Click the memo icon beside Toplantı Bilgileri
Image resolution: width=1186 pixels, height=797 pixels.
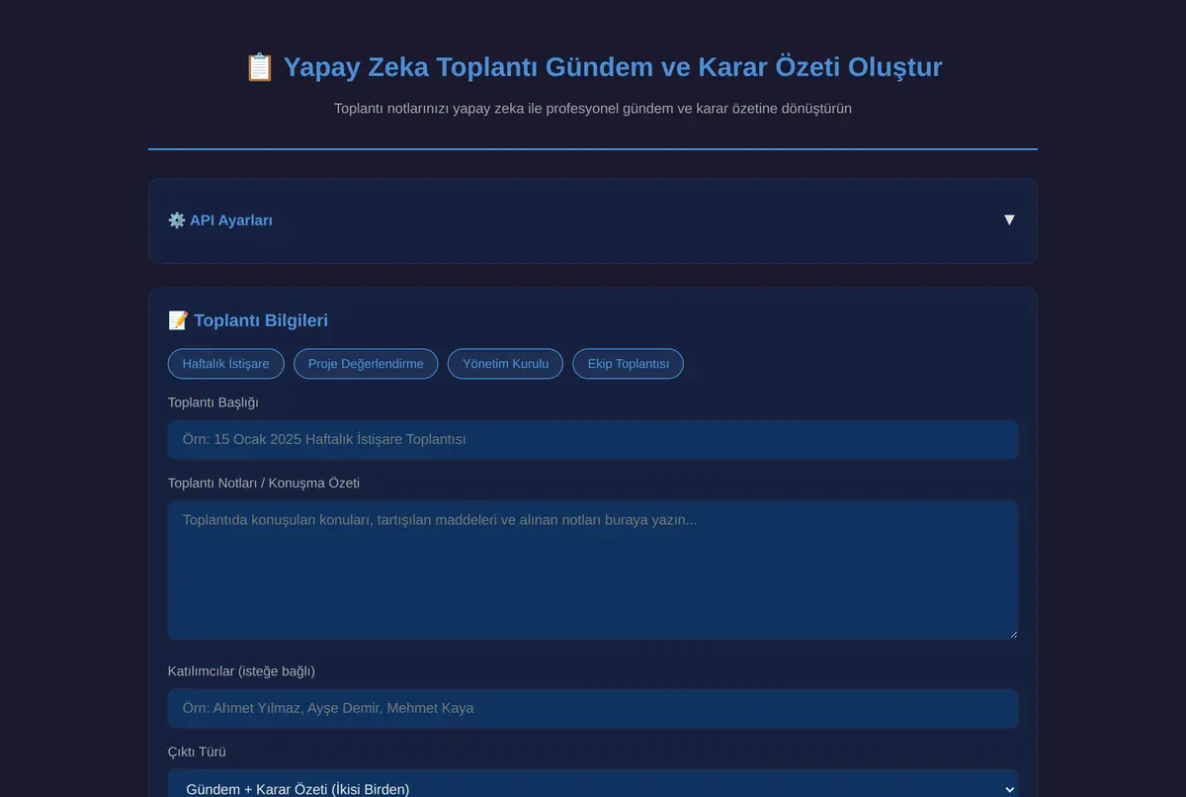pos(178,320)
